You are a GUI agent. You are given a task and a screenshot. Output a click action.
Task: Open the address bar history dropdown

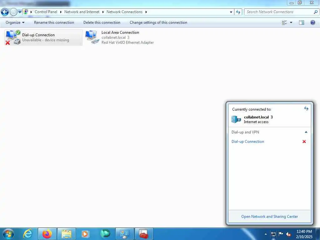(231, 12)
